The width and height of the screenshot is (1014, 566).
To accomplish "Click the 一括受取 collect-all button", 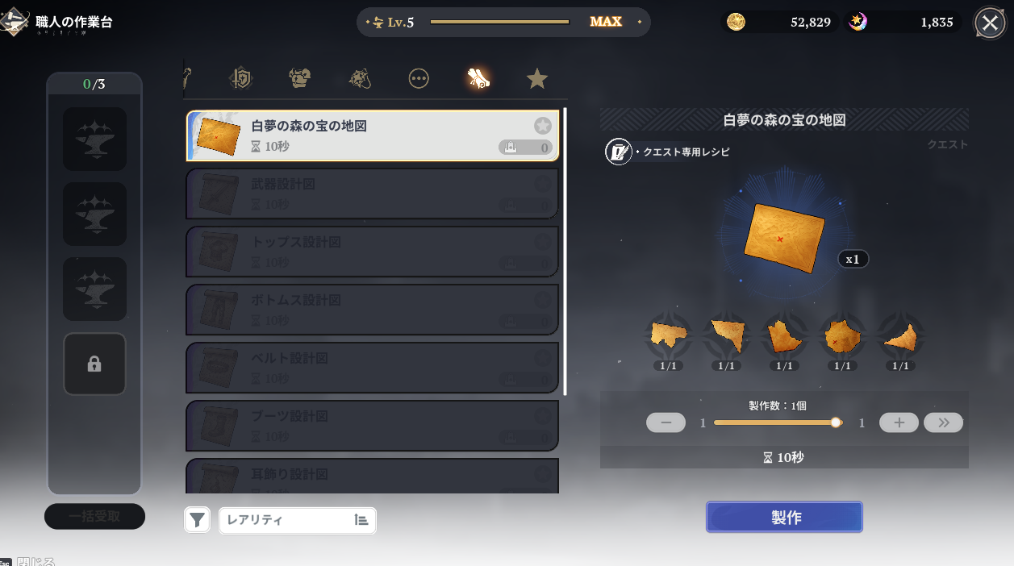I will [94, 516].
